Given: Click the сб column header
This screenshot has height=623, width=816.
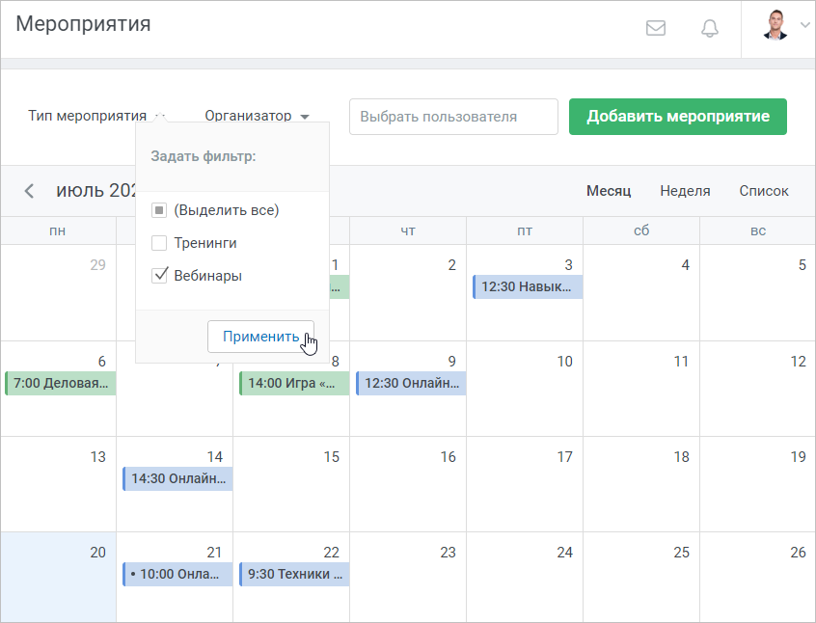Looking at the screenshot, I should point(641,230).
